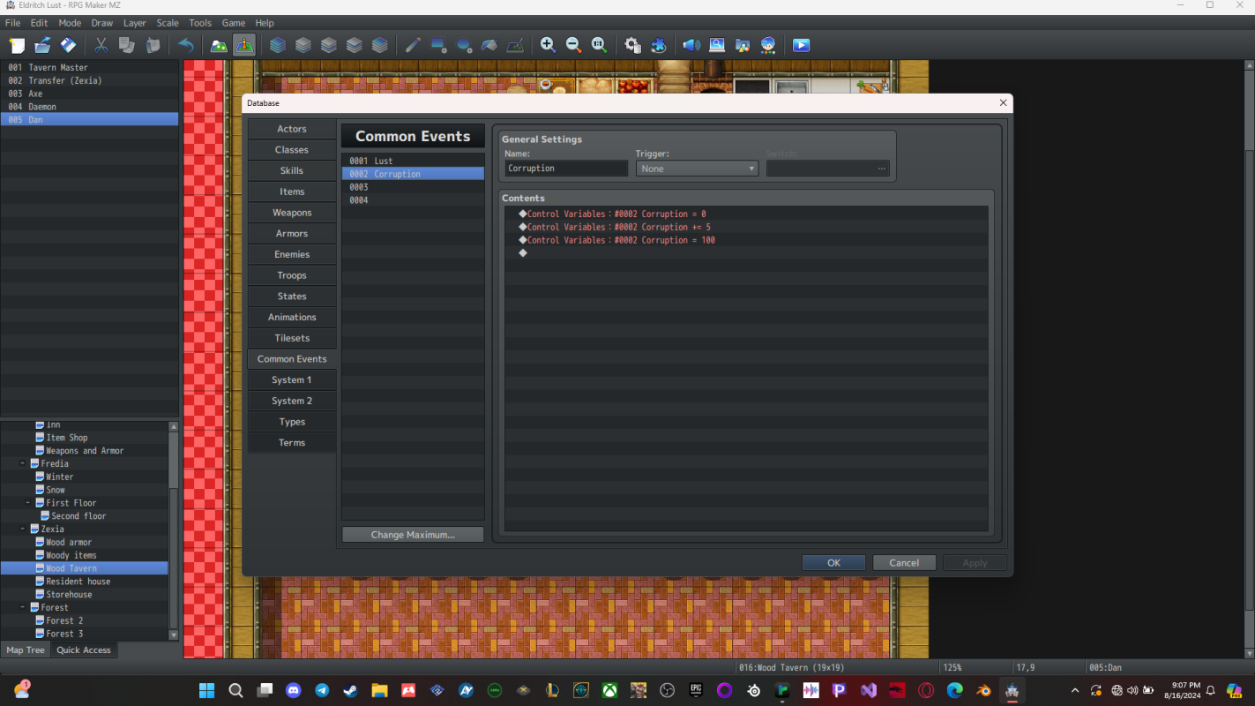The width and height of the screenshot is (1255, 706).
Task: Open Discord from the taskbar
Action: pos(294,690)
